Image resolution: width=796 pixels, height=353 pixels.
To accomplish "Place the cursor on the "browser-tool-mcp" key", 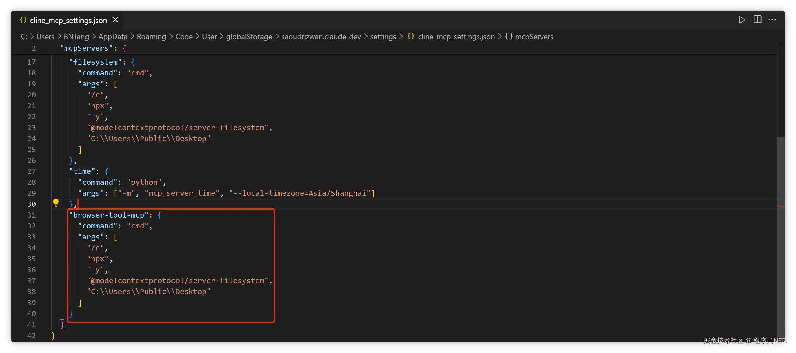I will [x=108, y=215].
